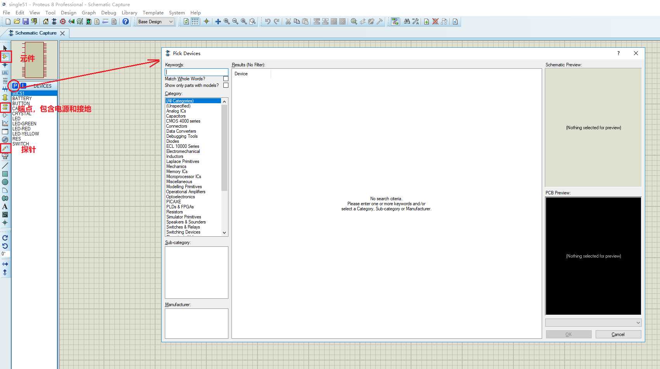
Task: Click Cancel in Pick Devices dialog
Action: (618, 334)
